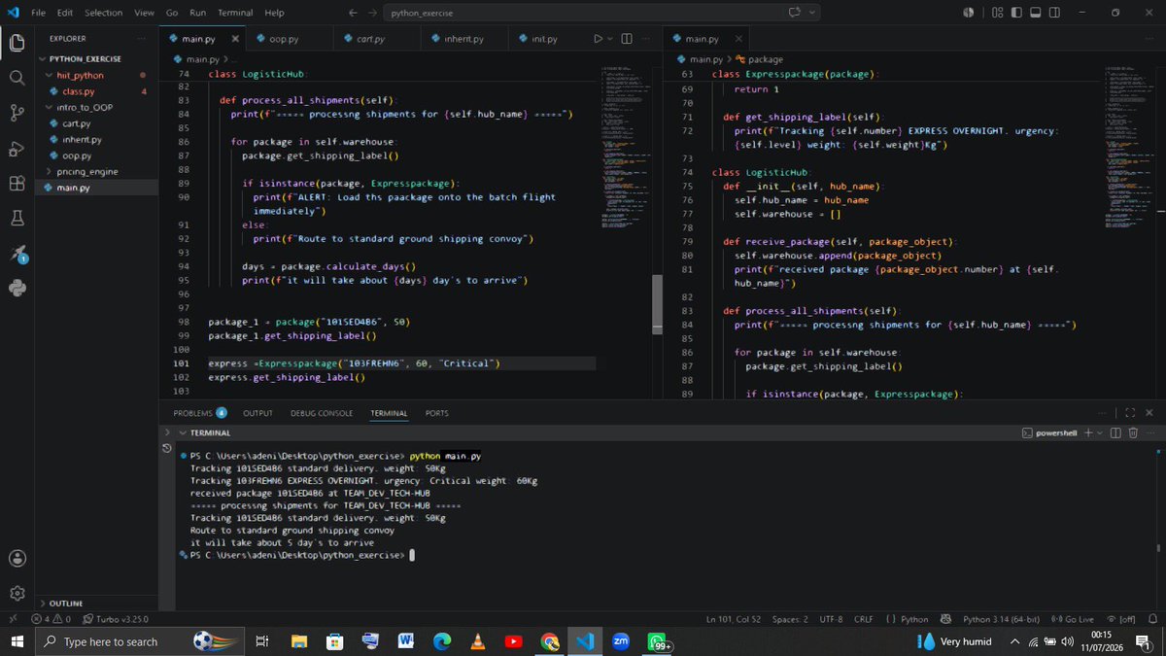Image resolution: width=1166 pixels, height=656 pixels.
Task: Expand the OUTLINE section
Action: [65, 604]
